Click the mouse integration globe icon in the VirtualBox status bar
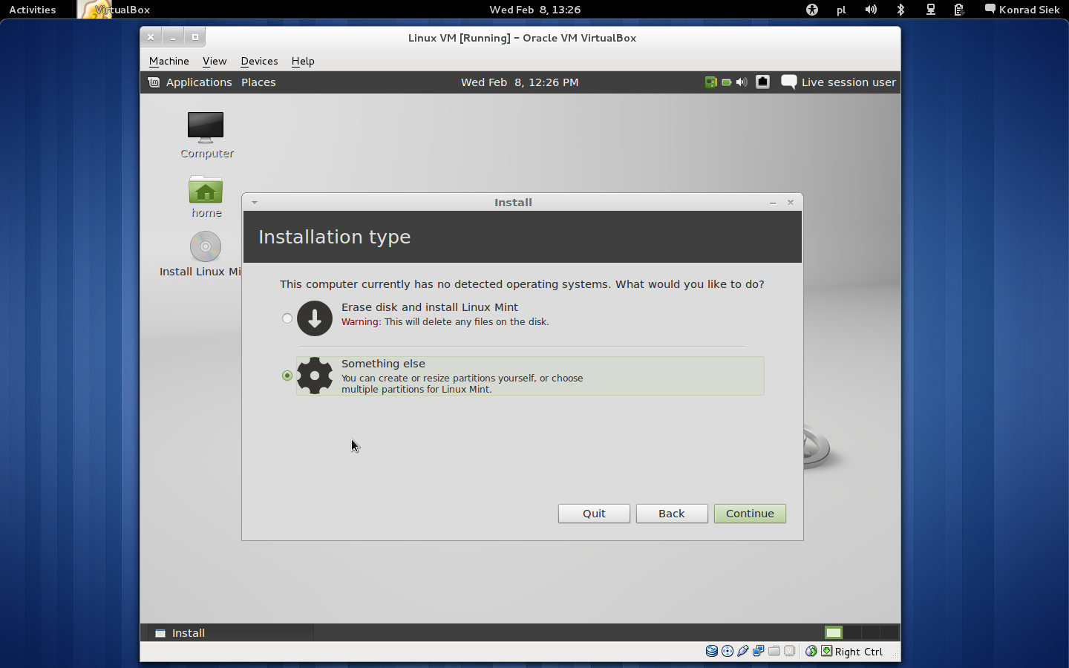Viewport: 1069px width, 668px height. tap(811, 651)
